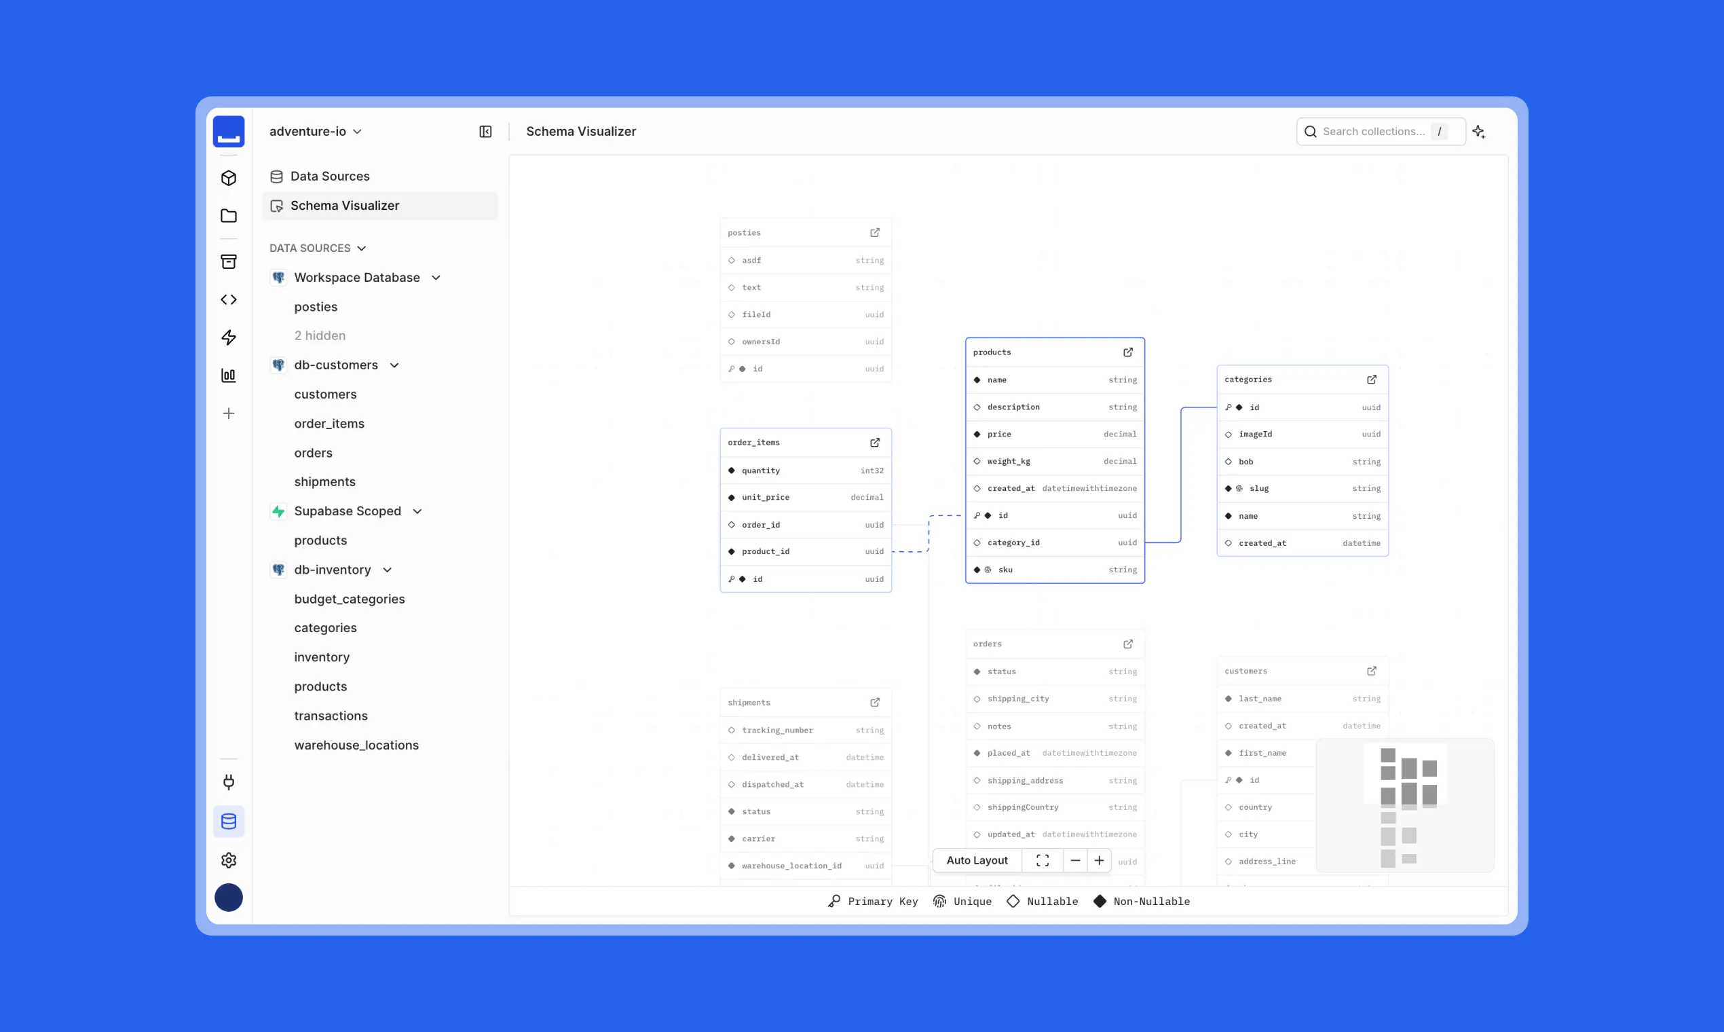Click the cube icon in the left rail

tap(229, 178)
